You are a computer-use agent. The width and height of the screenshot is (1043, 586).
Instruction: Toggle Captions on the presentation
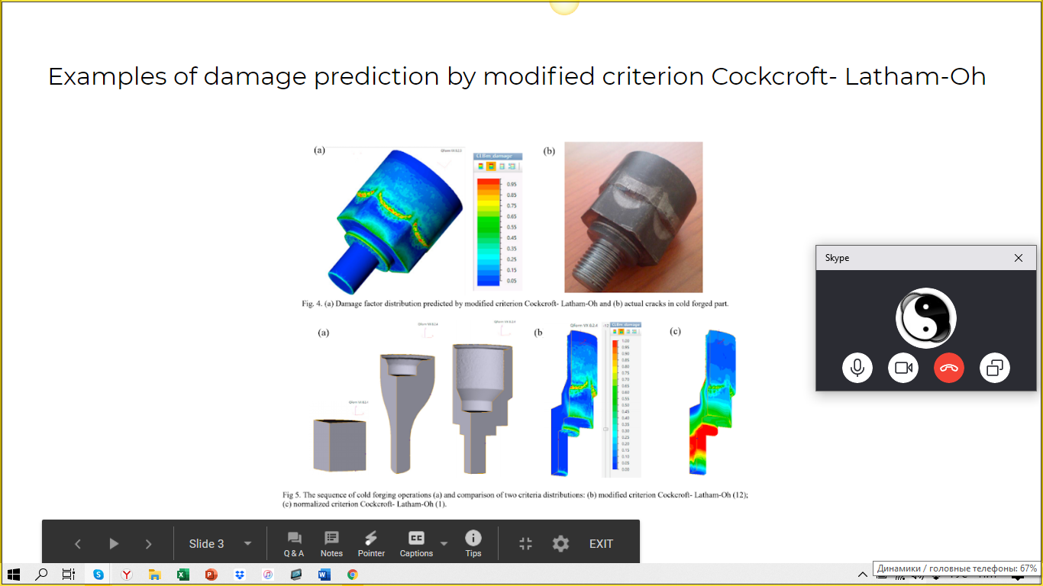(x=416, y=544)
